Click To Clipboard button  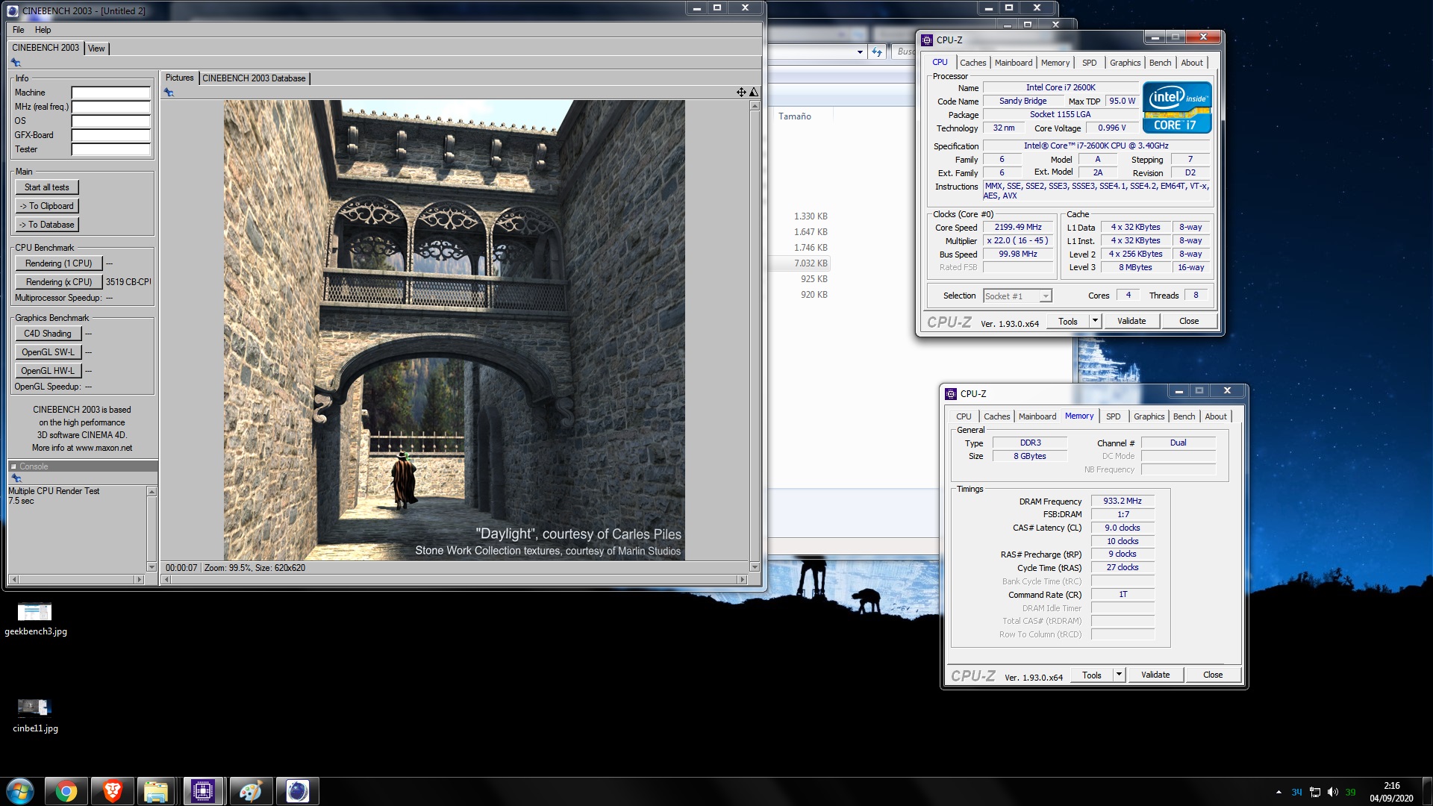pyautogui.click(x=47, y=206)
